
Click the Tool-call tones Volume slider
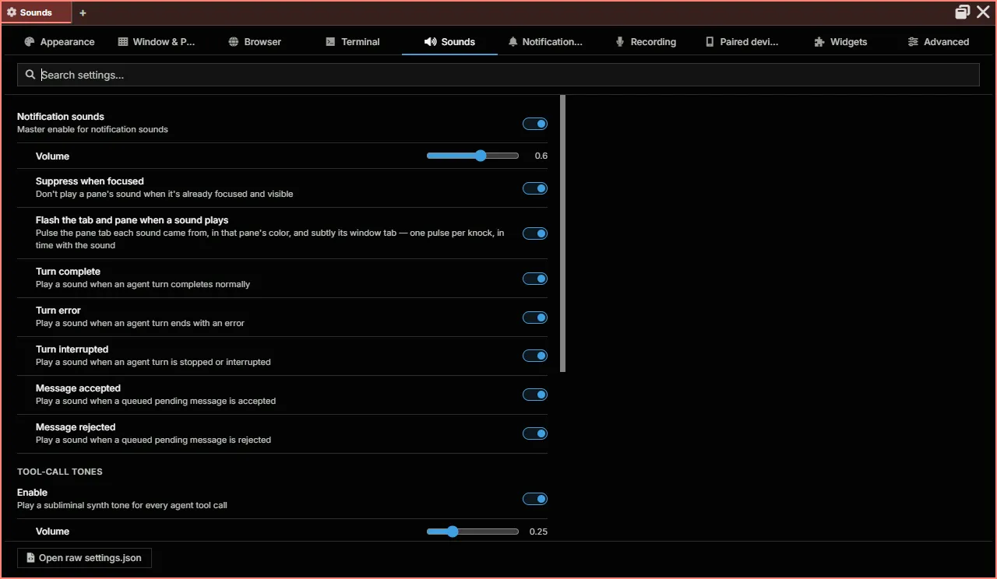click(x=473, y=532)
